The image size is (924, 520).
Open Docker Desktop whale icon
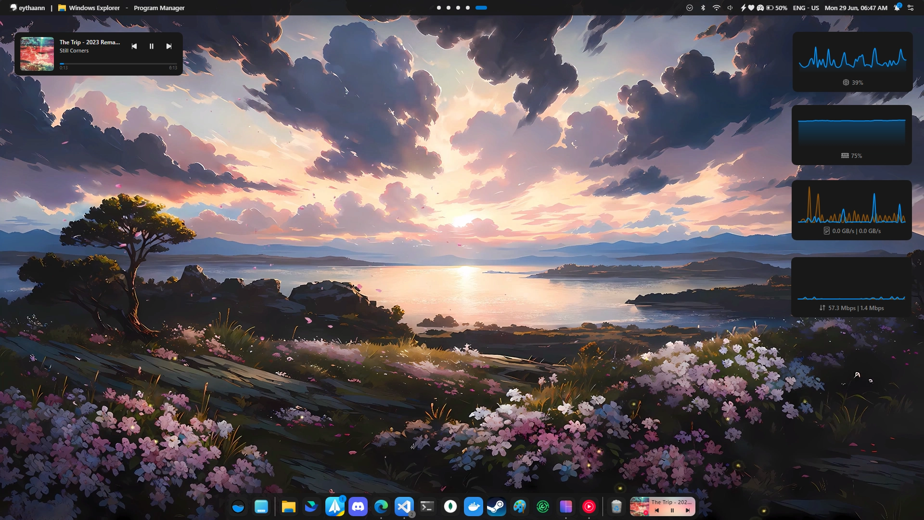coord(474,507)
